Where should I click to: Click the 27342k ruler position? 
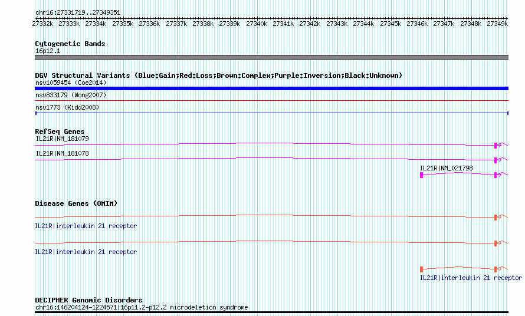(310, 24)
